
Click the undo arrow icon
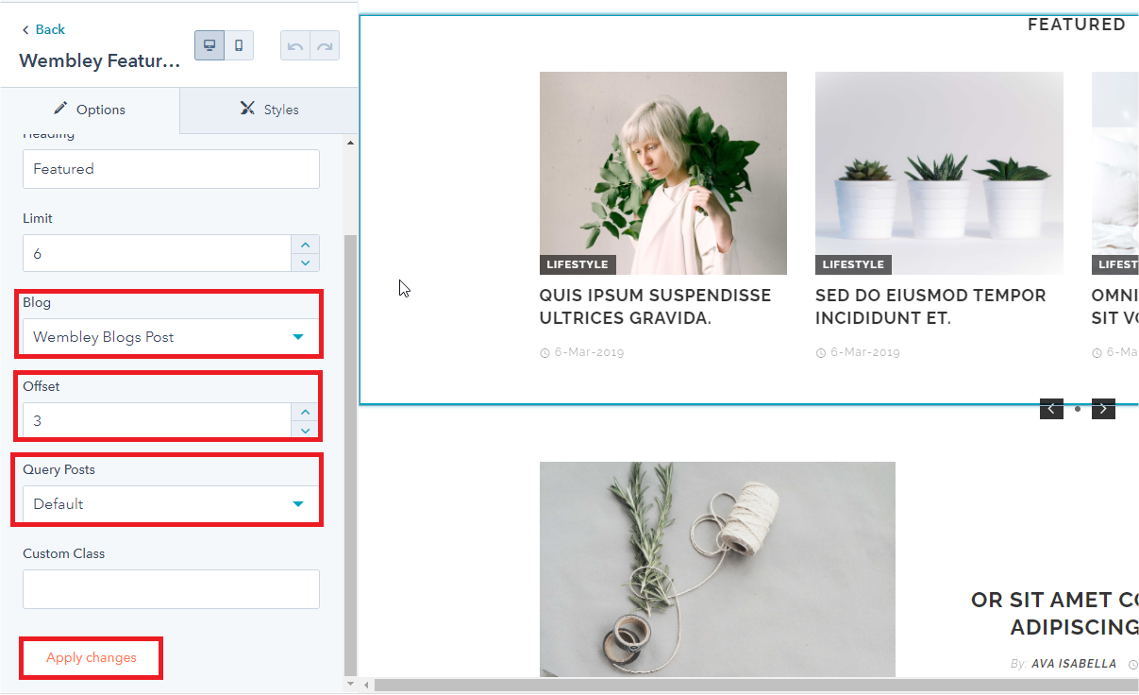[295, 46]
